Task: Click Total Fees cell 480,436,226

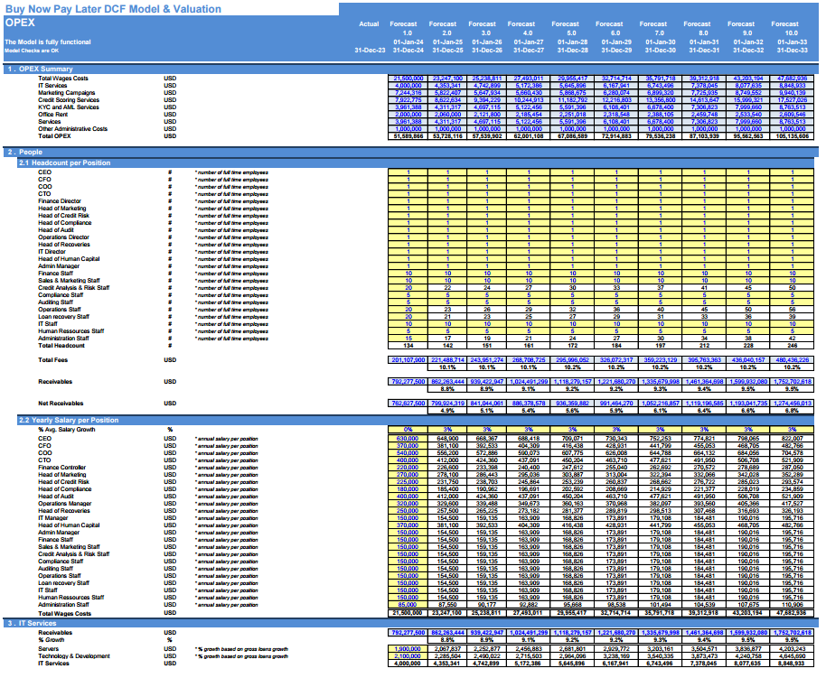Action: (x=792, y=360)
